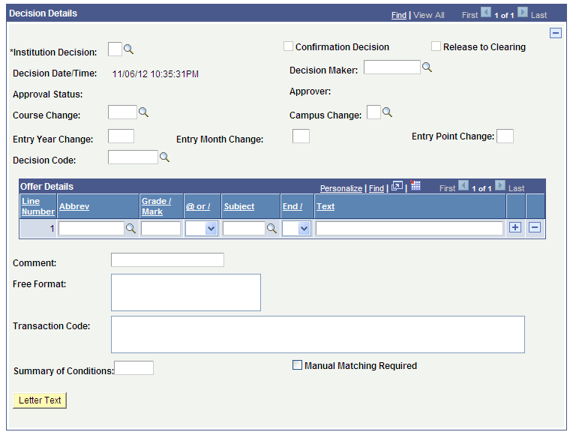573x438 pixels.
Task: Focus the Course Change field
Action: [122, 112]
